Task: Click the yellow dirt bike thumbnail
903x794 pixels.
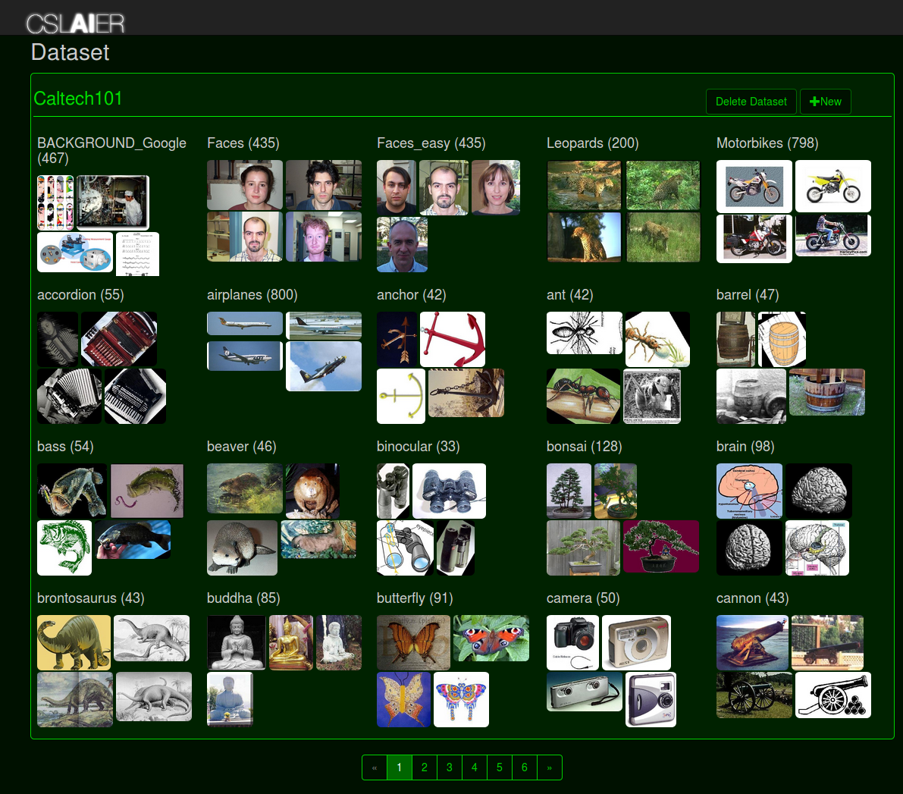Action: [832, 186]
